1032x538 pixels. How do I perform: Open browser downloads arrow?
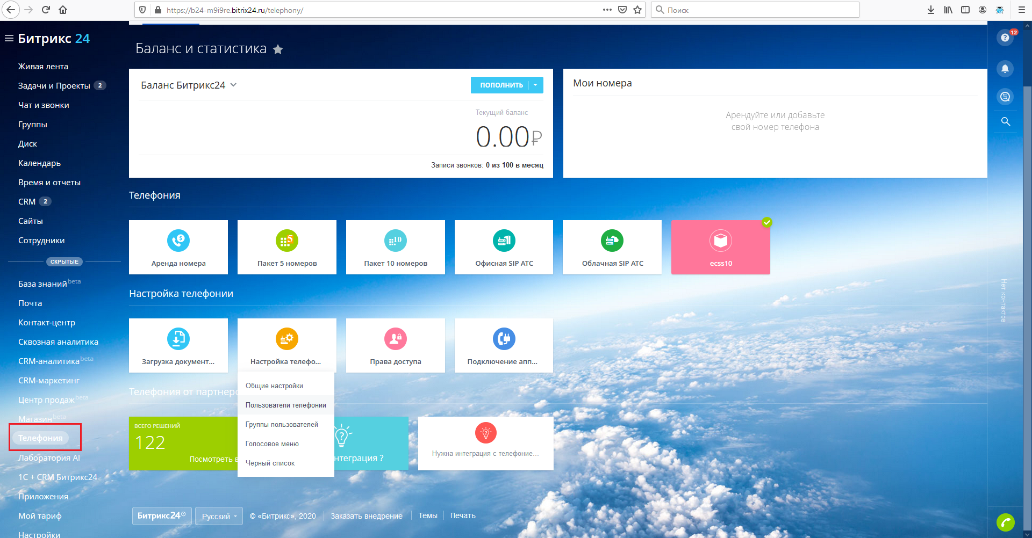931,10
